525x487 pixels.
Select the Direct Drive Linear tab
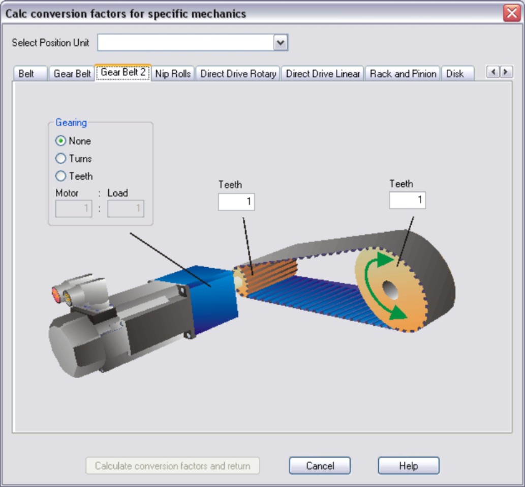(323, 74)
